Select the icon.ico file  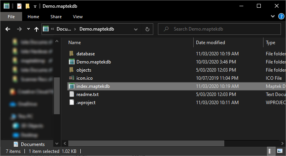[x=84, y=78]
